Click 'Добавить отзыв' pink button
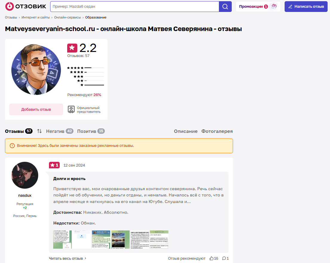The height and width of the screenshot is (263, 330). 36,109
